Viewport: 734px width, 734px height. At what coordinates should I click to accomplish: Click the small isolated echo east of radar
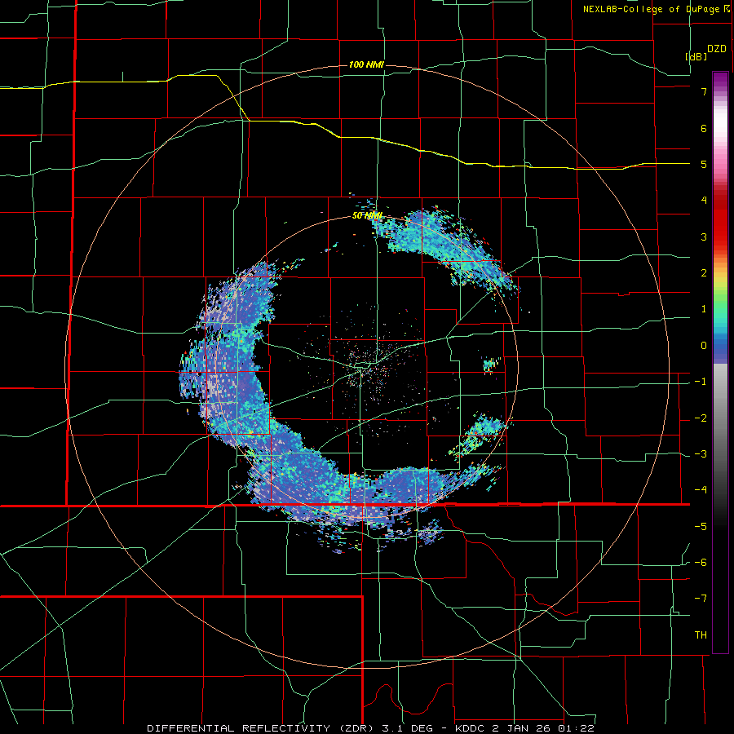491,365
